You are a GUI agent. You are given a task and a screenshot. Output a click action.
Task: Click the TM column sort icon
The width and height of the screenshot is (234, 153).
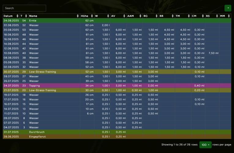tap(188, 16)
